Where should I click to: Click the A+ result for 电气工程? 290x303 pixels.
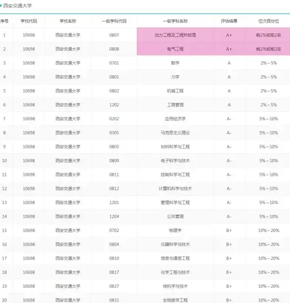tap(229, 49)
